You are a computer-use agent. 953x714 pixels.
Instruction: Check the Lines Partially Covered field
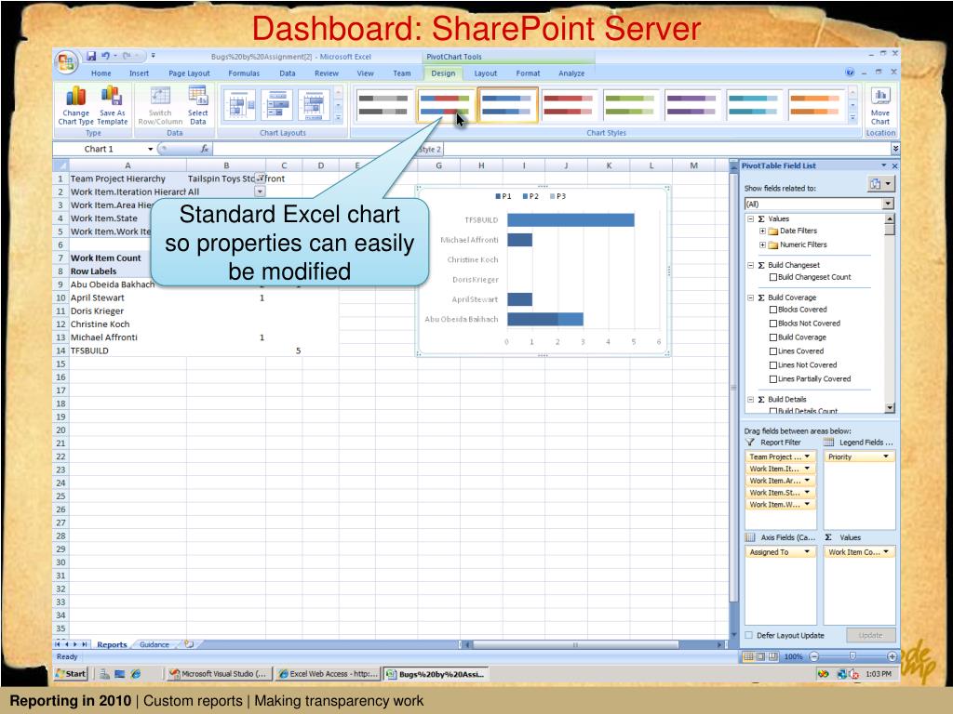[773, 379]
